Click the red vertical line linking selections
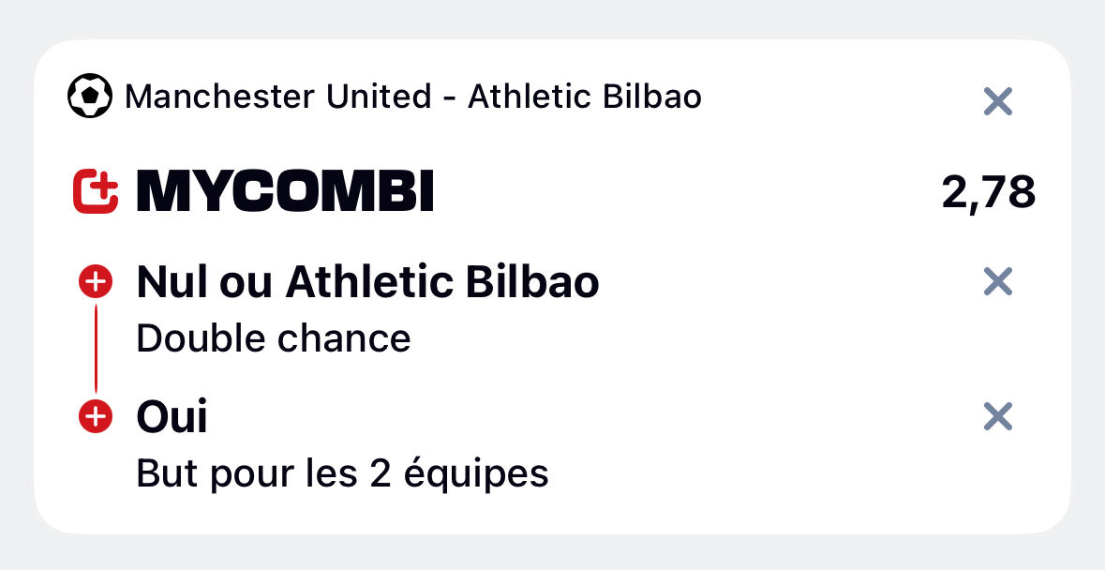Image resolution: width=1105 pixels, height=570 pixels. pos(96,350)
